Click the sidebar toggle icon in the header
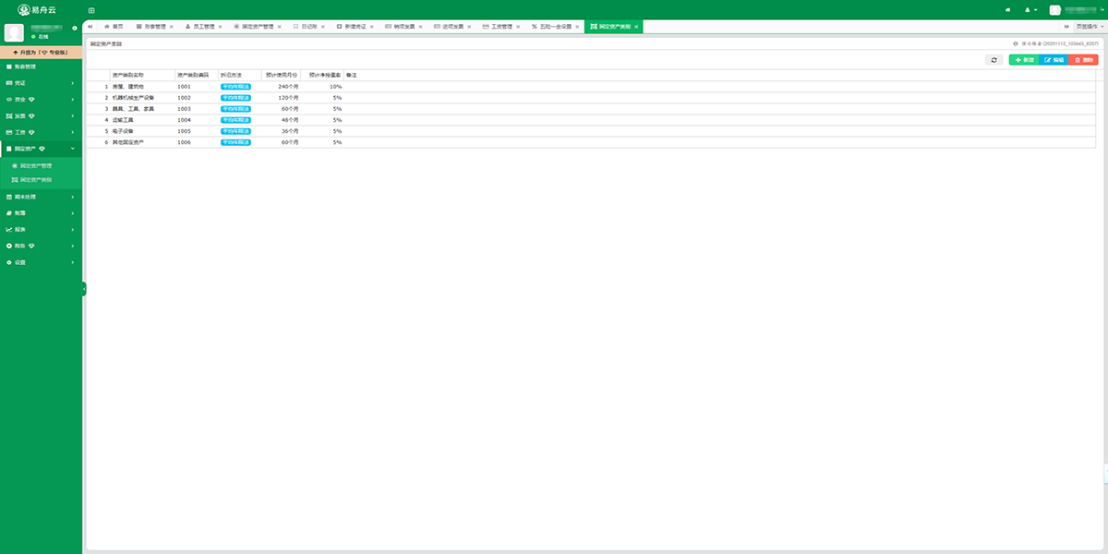 coord(91,10)
